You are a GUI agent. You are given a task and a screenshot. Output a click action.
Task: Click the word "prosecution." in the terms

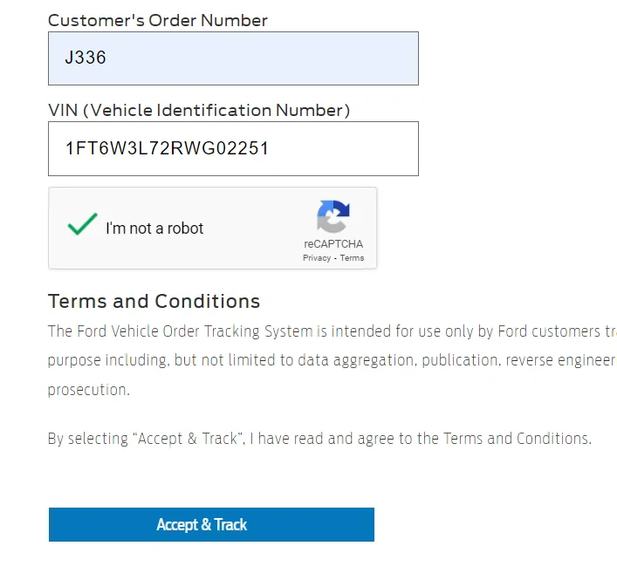(88, 390)
